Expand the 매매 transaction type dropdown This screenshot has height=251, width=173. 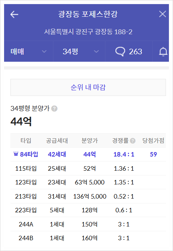point(29,51)
